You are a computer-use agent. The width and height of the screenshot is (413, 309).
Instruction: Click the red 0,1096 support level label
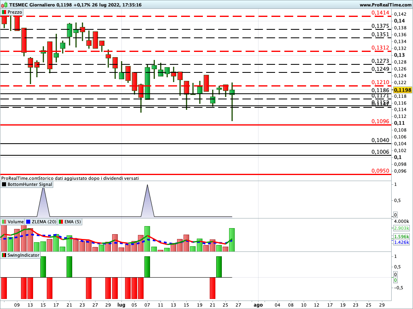(x=380, y=121)
